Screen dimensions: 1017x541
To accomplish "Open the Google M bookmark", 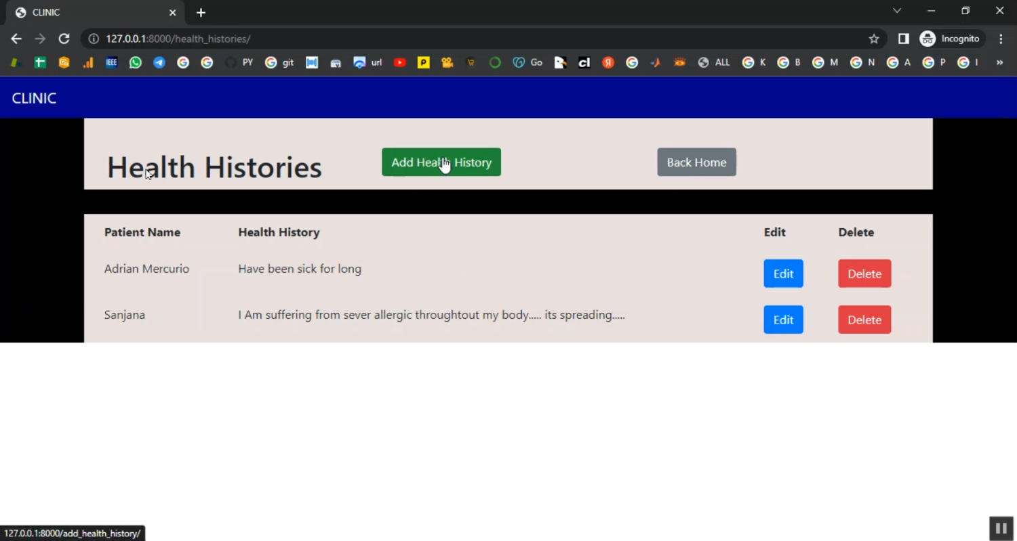I will (825, 62).
